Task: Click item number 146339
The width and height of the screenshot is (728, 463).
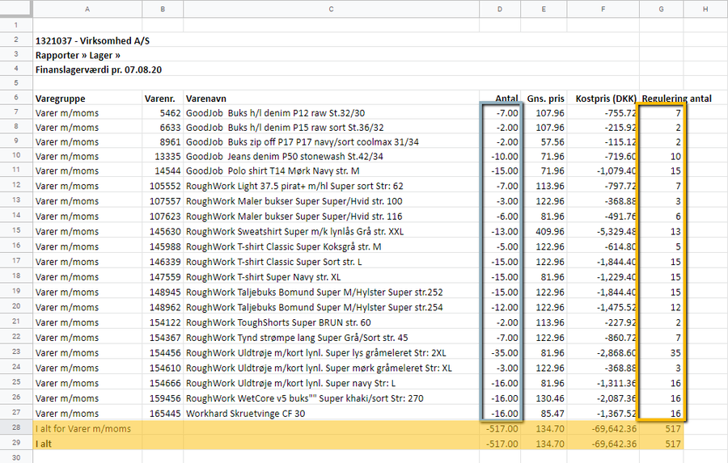Action: coord(165,262)
